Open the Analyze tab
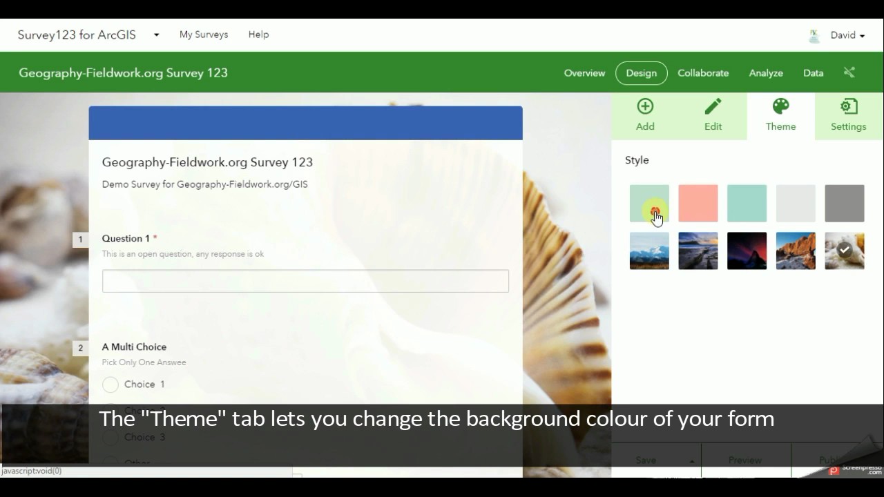884x497 pixels. 766,72
